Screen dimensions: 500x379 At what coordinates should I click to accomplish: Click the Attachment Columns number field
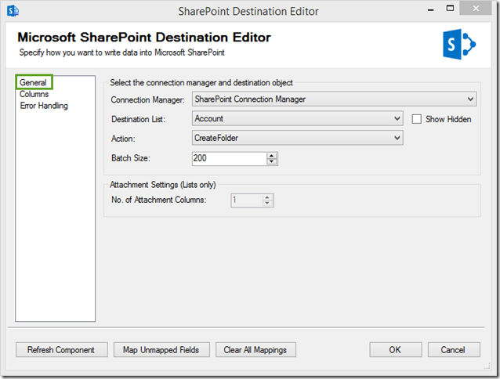247,200
